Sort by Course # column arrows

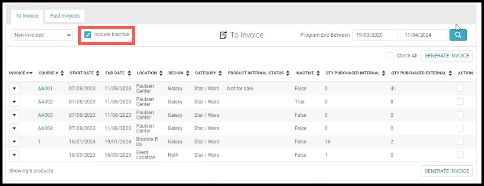(62, 73)
